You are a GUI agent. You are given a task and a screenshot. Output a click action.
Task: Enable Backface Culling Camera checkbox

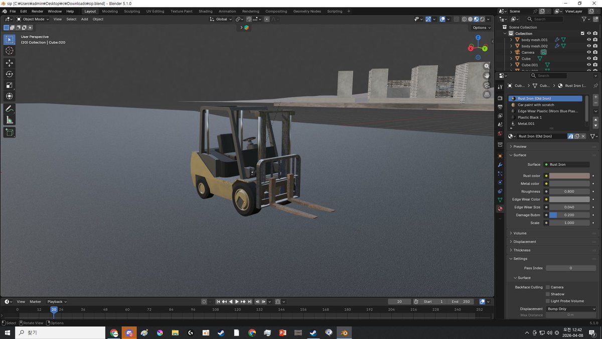coord(548,287)
